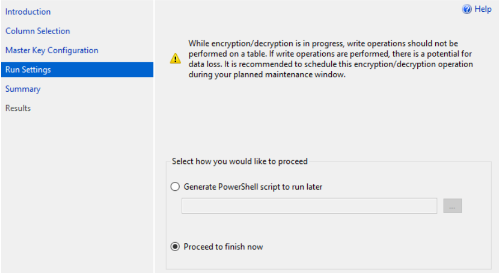Click the blue question mark Help icon

(x=467, y=9)
